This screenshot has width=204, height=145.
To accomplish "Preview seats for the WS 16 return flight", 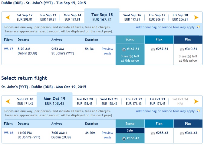I will point(107,135).
